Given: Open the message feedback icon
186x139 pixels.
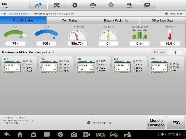Looking at the screenshot, I should tap(147, 5).
